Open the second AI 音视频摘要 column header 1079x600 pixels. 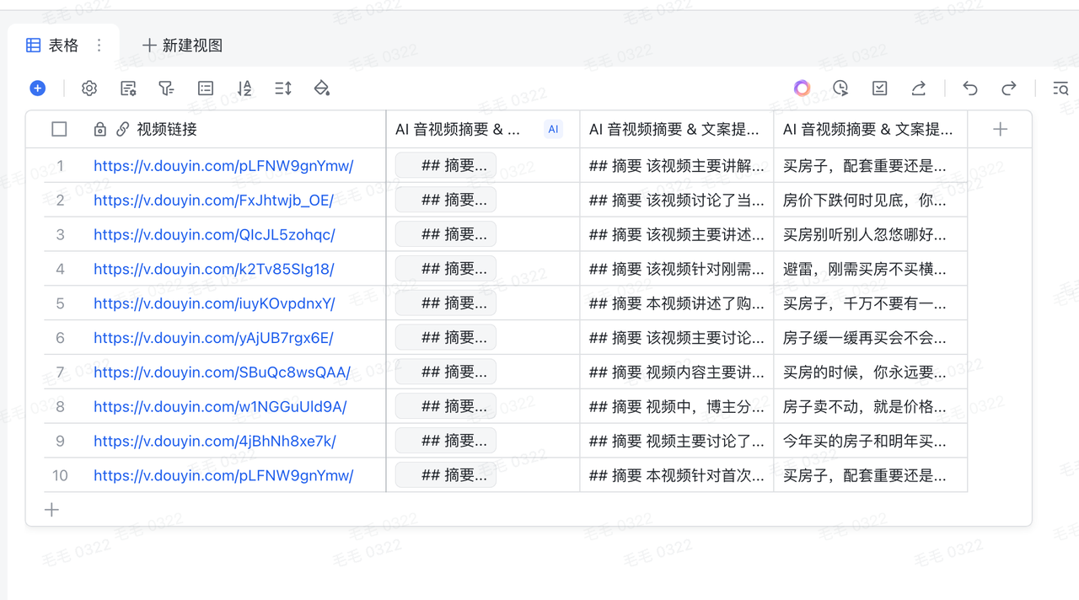677,130
